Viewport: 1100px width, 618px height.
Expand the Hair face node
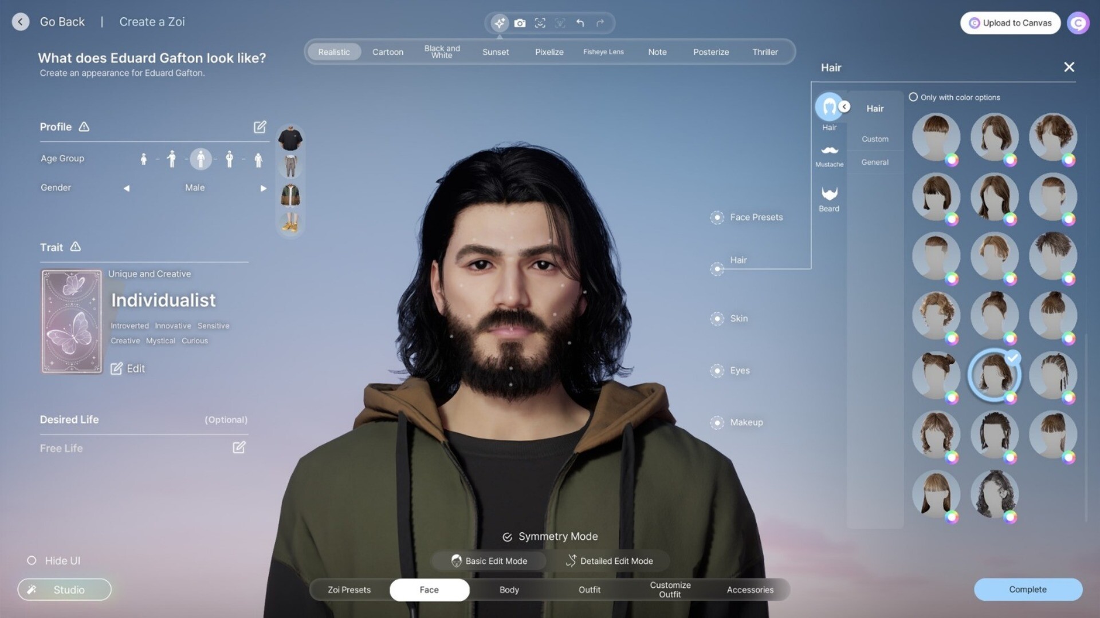pyautogui.click(x=717, y=269)
